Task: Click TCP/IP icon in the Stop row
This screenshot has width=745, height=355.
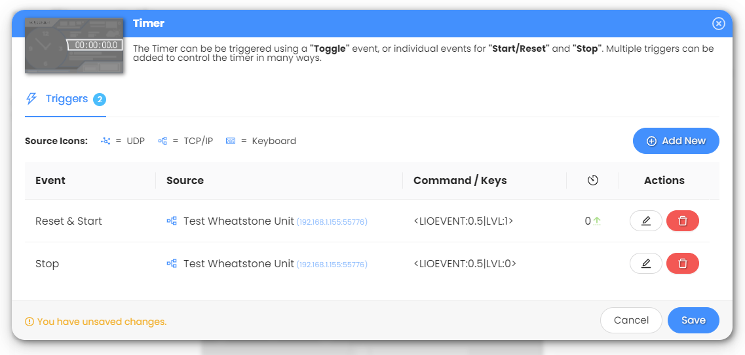Action: click(172, 264)
